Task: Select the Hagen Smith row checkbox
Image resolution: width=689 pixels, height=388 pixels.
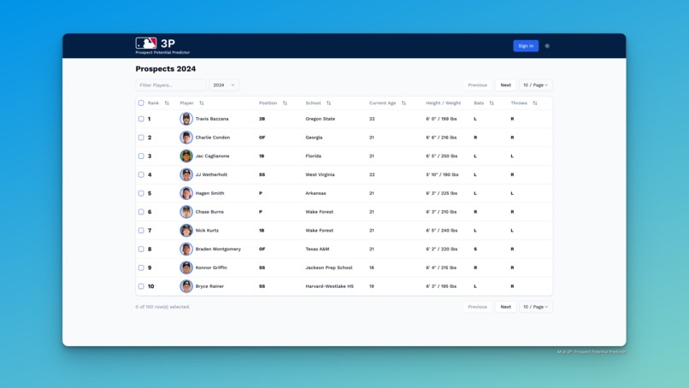Action: coord(141,193)
